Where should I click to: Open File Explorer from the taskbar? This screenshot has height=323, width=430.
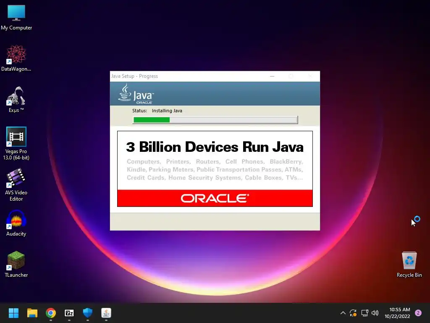(32, 313)
